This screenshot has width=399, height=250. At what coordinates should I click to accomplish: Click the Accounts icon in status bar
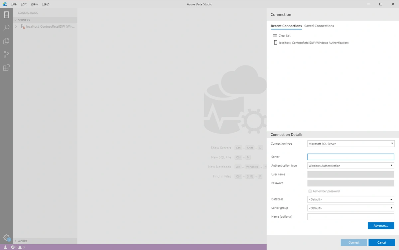click(x=5, y=247)
